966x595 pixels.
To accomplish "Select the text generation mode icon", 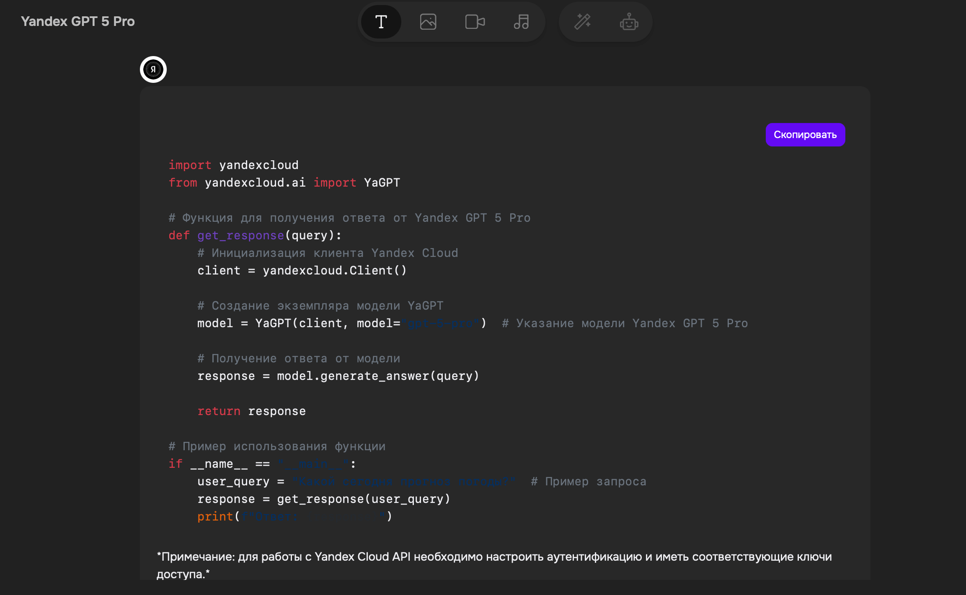I will tap(381, 22).
